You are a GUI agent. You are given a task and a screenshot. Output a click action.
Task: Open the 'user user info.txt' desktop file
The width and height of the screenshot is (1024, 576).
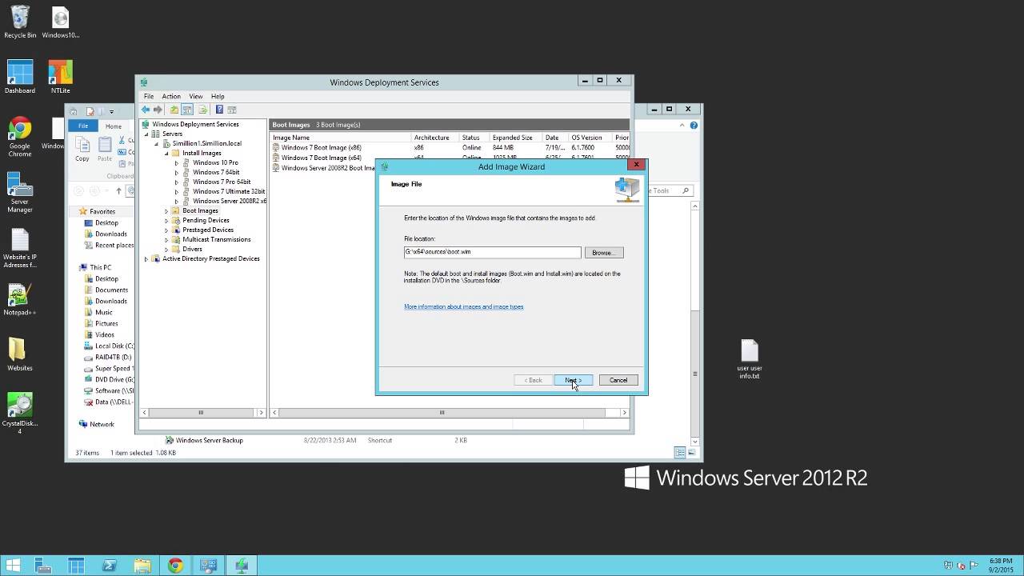coord(750,359)
